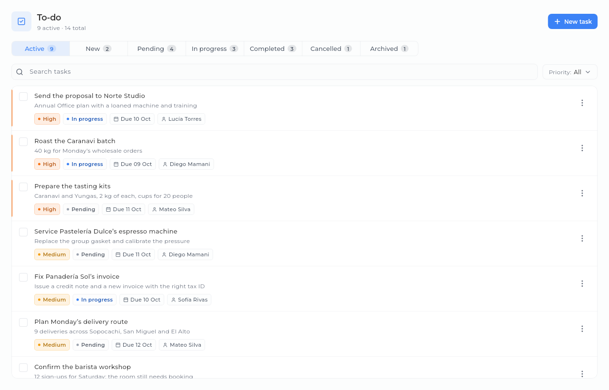Open the task title Fix Panadería Sol's invoice
Viewport: 609px width, 390px height.
coord(77,277)
